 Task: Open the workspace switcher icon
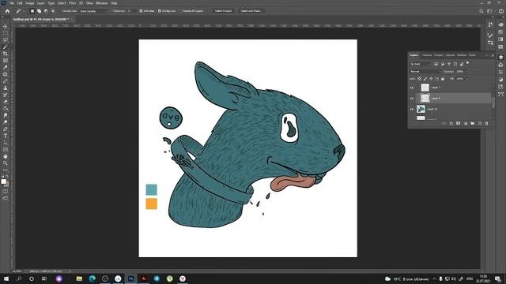(x=489, y=11)
